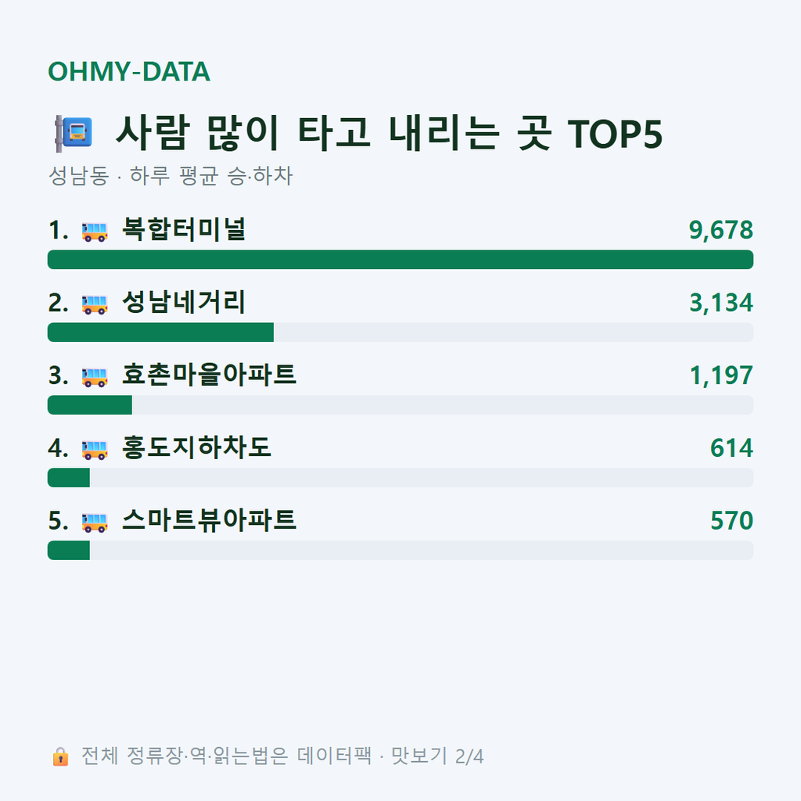801x801 pixels.
Task: Click the 복합터미널 full green bar
Action: [x=400, y=260]
